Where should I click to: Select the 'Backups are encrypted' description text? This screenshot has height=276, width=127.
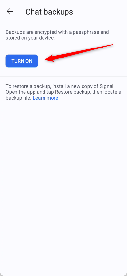[x=57, y=35]
